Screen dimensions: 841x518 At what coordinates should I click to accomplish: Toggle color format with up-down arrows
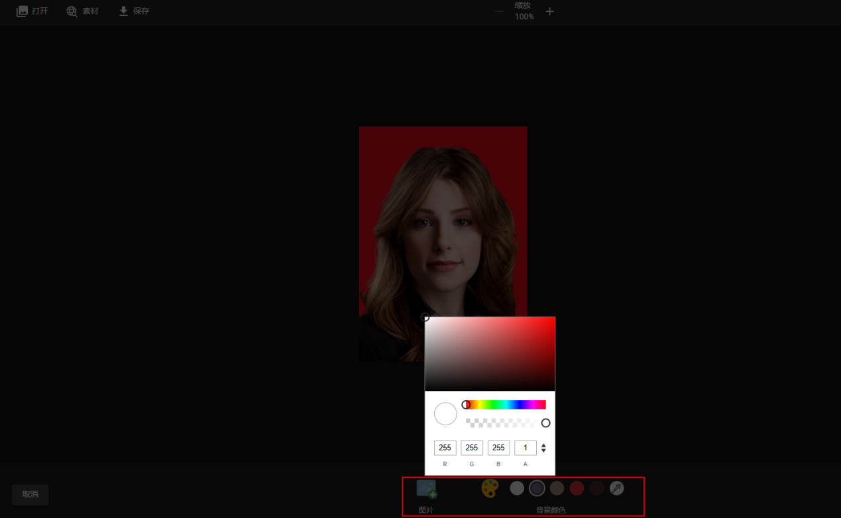pos(543,448)
